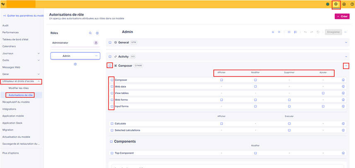Enable Modifier permission for Top Component
Image resolution: width=355 pixels, height=168 pixels.
[256, 153]
